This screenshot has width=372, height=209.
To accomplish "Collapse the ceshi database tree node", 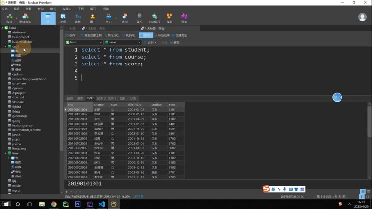I will point(6,47).
